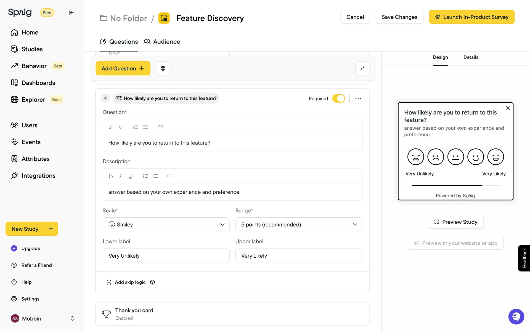Select the neutral smiley face

coord(455,157)
